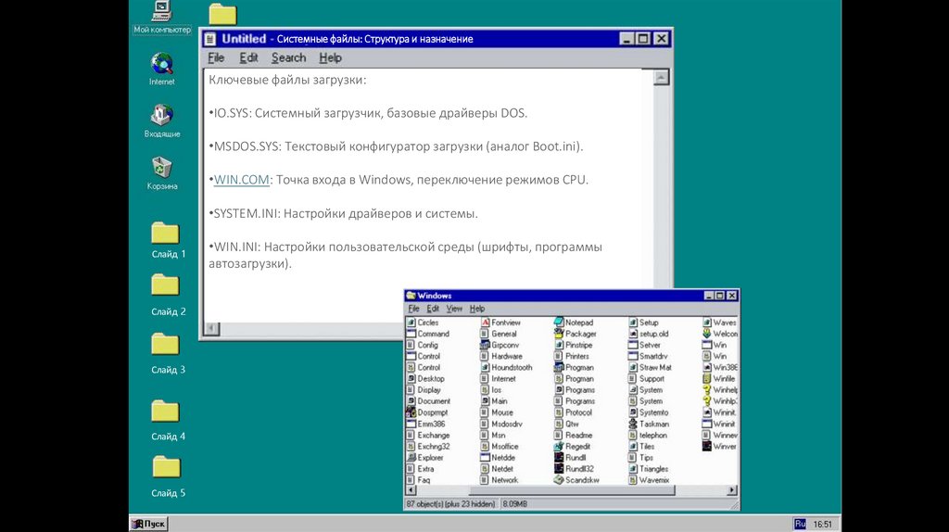The width and height of the screenshot is (949, 532).
Task: Click the Ru language indicator in tray
Action: (x=800, y=524)
